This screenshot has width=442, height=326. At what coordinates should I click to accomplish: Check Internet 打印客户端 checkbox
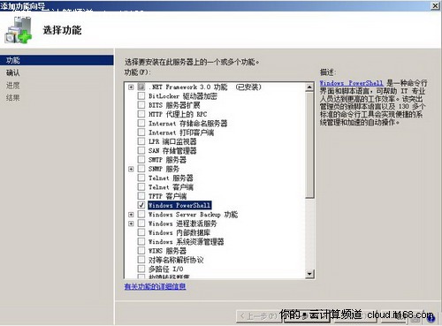(x=141, y=133)
